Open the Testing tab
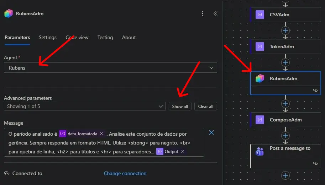 105,37
